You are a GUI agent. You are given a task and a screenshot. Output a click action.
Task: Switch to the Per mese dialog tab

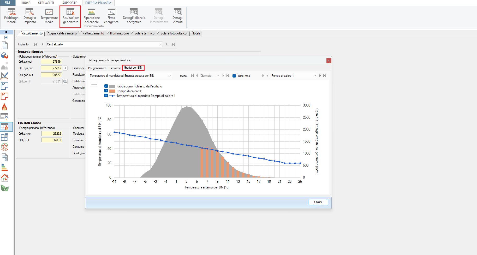pyautogui.click(x=115, y=68)
